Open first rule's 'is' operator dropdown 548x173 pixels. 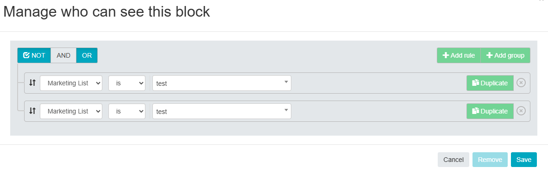pos(127,83)
